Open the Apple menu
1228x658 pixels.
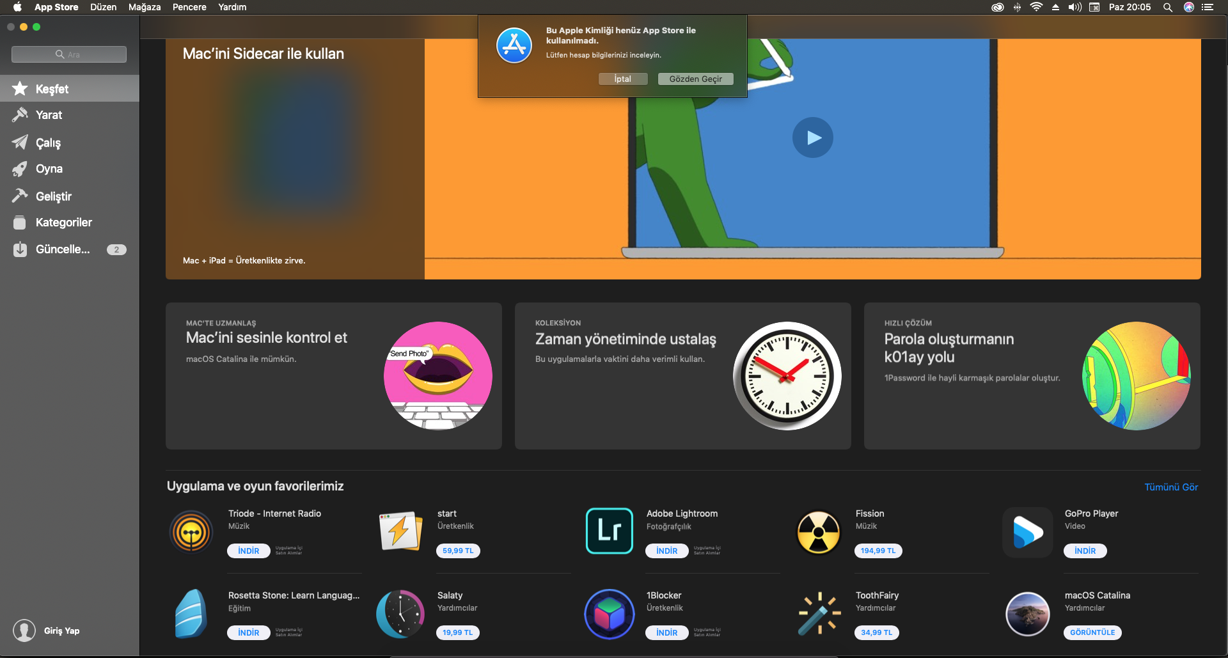[x=17, y=7]
